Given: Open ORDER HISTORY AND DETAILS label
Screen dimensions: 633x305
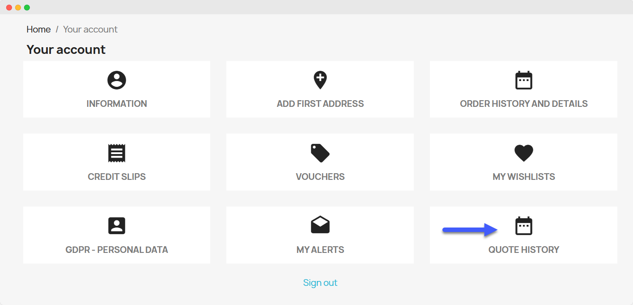Looking at the screenshot, I should tap(524, 104).
